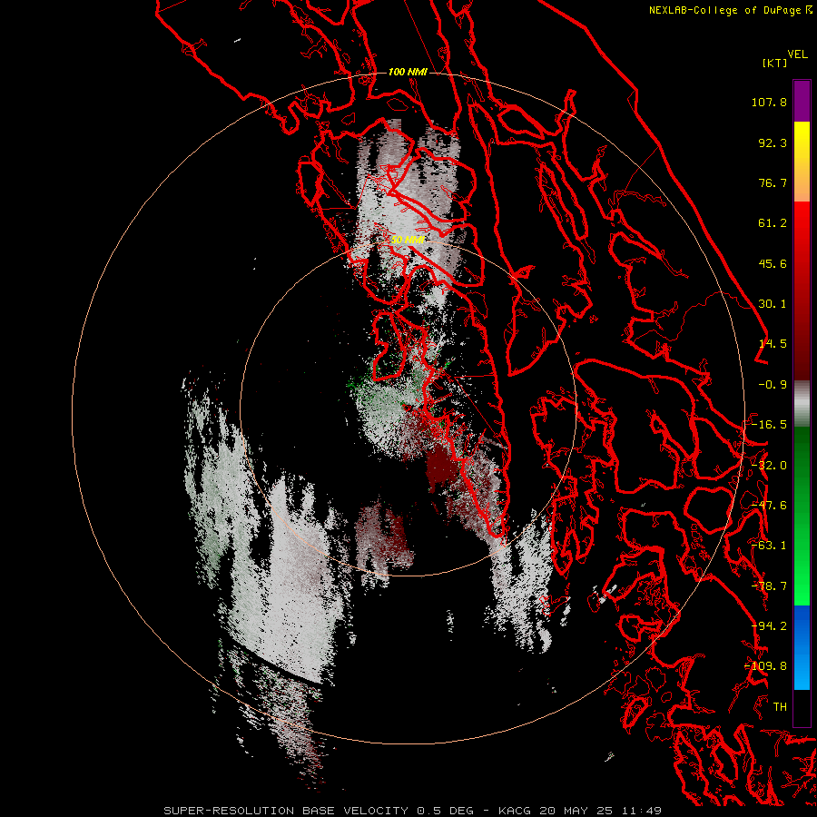
Task: Click the VEL legend title
Action: (797, 54)
